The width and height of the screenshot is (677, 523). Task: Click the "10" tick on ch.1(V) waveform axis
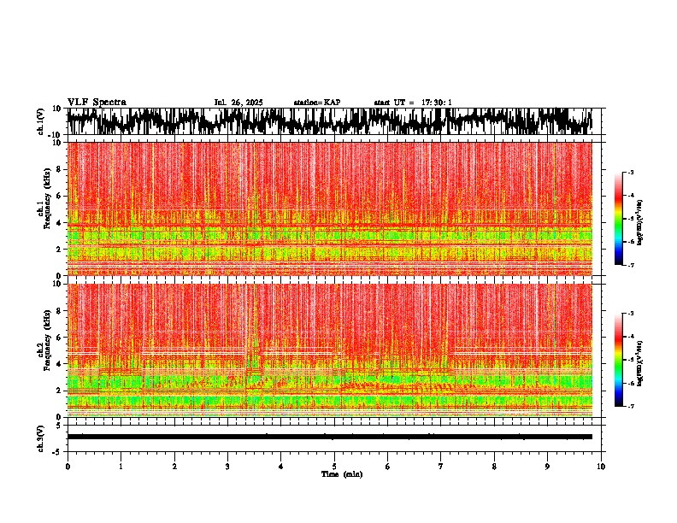click(x=57, y=109)
